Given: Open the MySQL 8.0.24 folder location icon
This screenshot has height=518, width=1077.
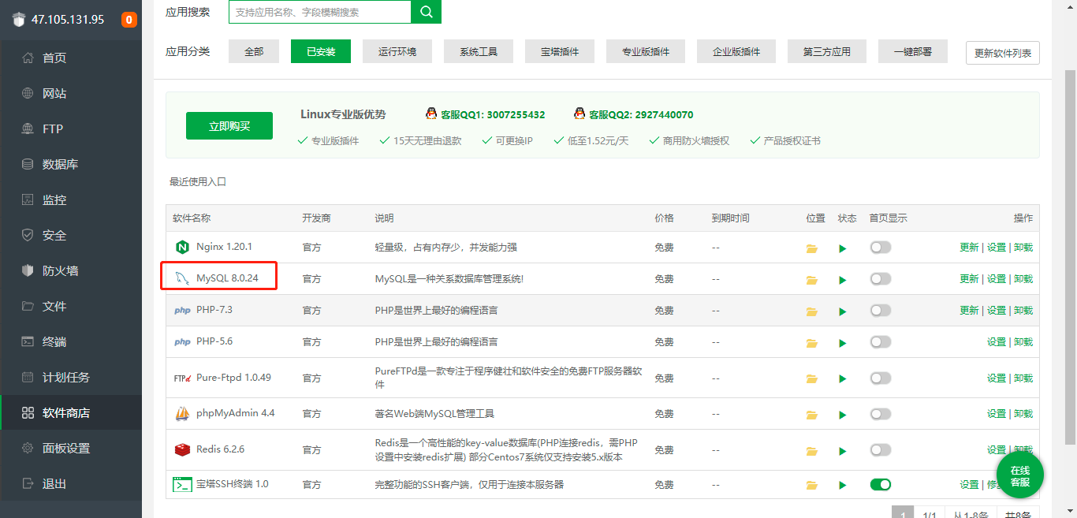Looking at the screenshot, I should point(811,280).
